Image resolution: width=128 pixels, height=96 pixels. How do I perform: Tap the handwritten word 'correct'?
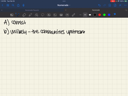pos(19,22)
